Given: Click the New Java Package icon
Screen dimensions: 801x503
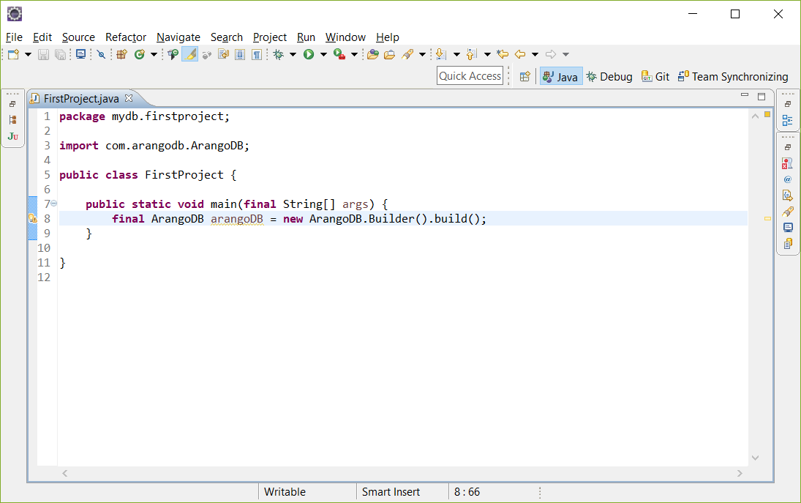Looking at the screenshot, I should (x=121, y=54).
